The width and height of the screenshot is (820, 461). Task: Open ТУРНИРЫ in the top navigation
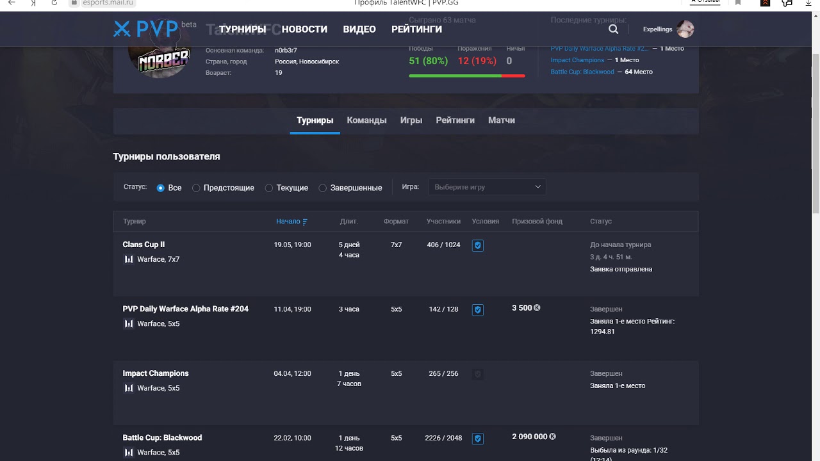(243, 29)
